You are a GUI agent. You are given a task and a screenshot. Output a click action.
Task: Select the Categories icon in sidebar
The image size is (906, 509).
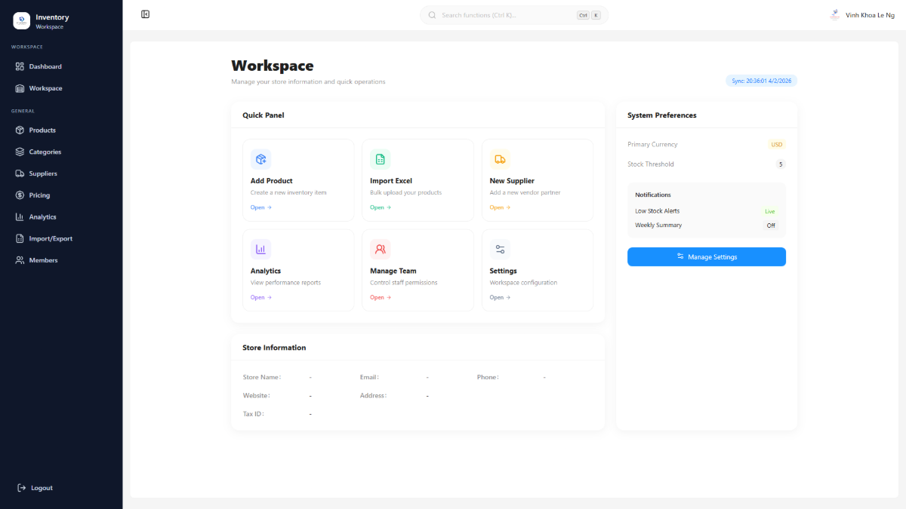tap(18, 152)
